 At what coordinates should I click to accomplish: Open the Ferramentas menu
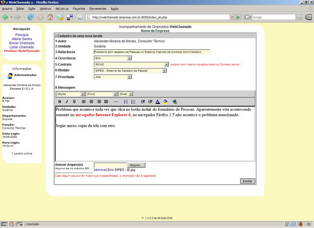(97, 8)
